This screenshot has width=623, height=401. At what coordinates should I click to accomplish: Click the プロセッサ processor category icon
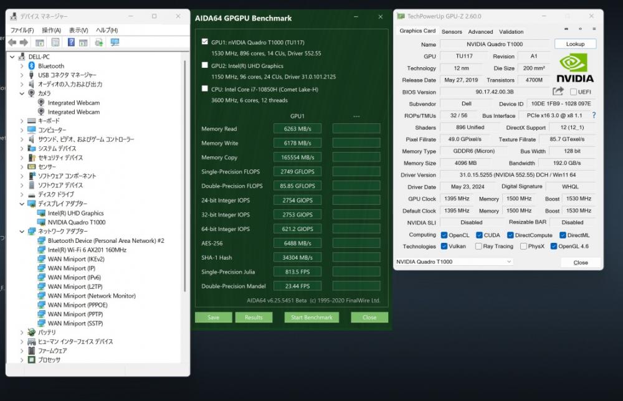coord(32,360)
